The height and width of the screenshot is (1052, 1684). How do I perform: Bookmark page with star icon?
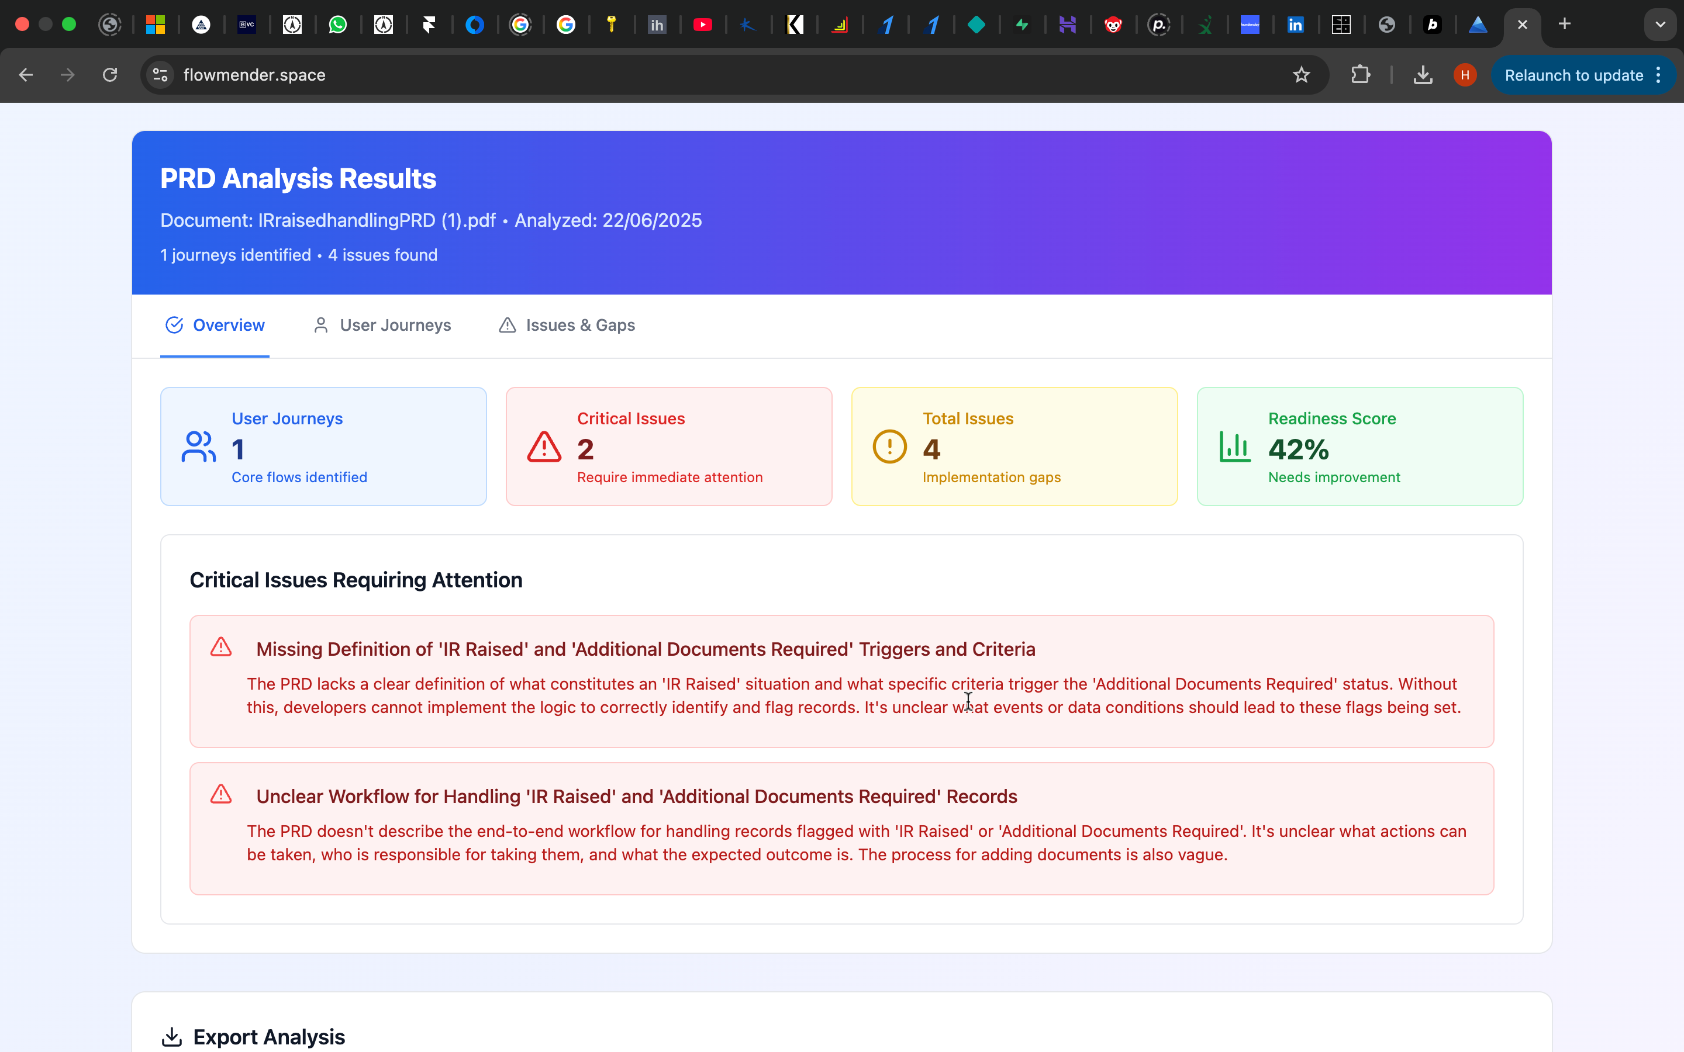pyautogui.click(x=1300, y=75)
